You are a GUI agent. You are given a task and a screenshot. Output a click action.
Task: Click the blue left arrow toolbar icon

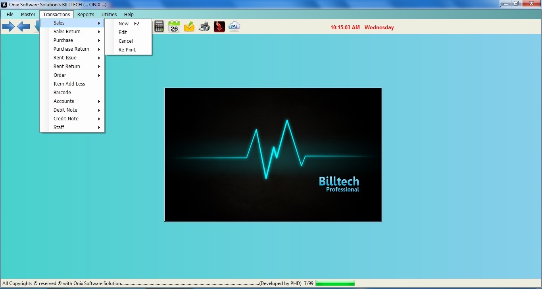[23, 27]
